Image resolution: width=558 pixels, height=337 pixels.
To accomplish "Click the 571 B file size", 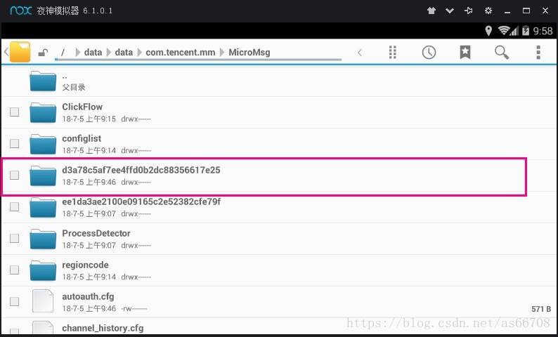I will (541, 309).
